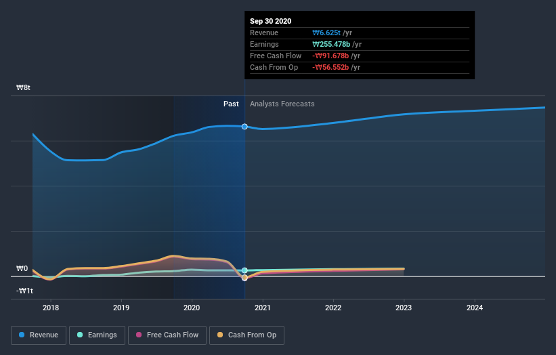Click the ₩255.478b earnings value

click(331, 44)
